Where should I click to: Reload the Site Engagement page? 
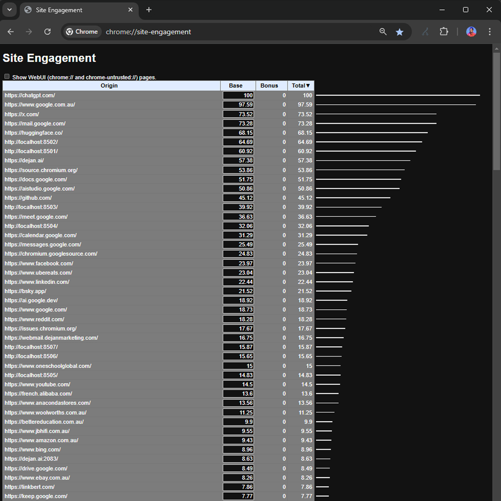click(47, 32)
